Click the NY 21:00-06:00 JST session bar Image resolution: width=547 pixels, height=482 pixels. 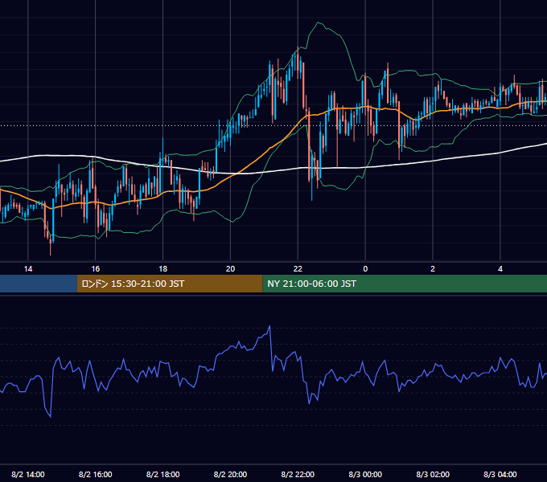point(405,284)
